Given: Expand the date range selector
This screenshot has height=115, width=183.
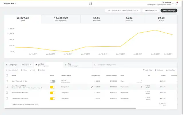Looking at the screenshot, I should pos(123,11).
